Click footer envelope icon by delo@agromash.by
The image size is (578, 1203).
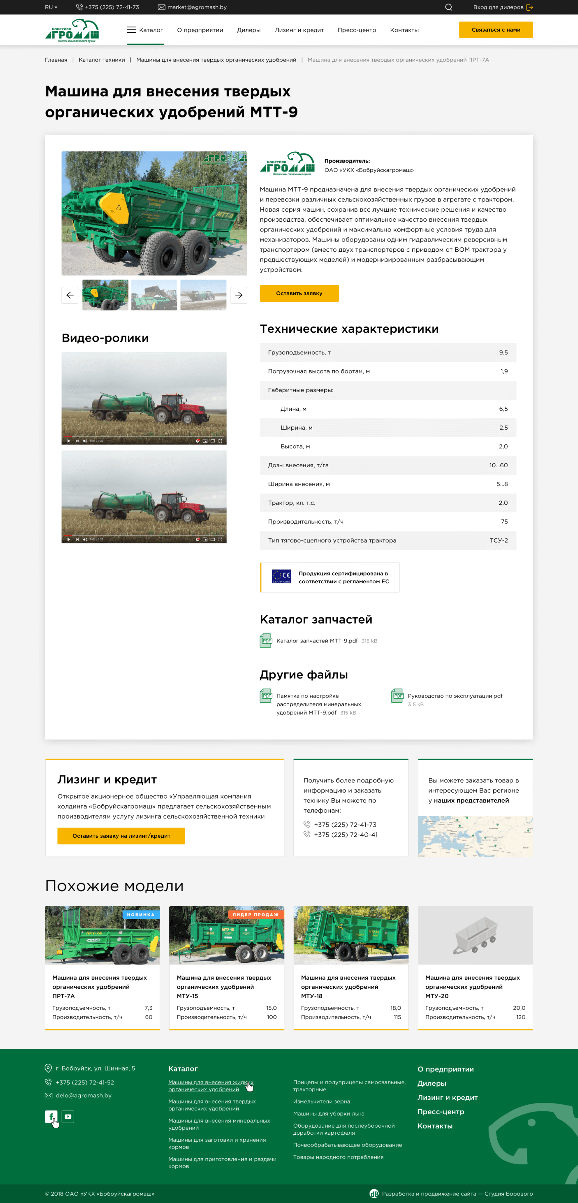tap(48, 1095)
